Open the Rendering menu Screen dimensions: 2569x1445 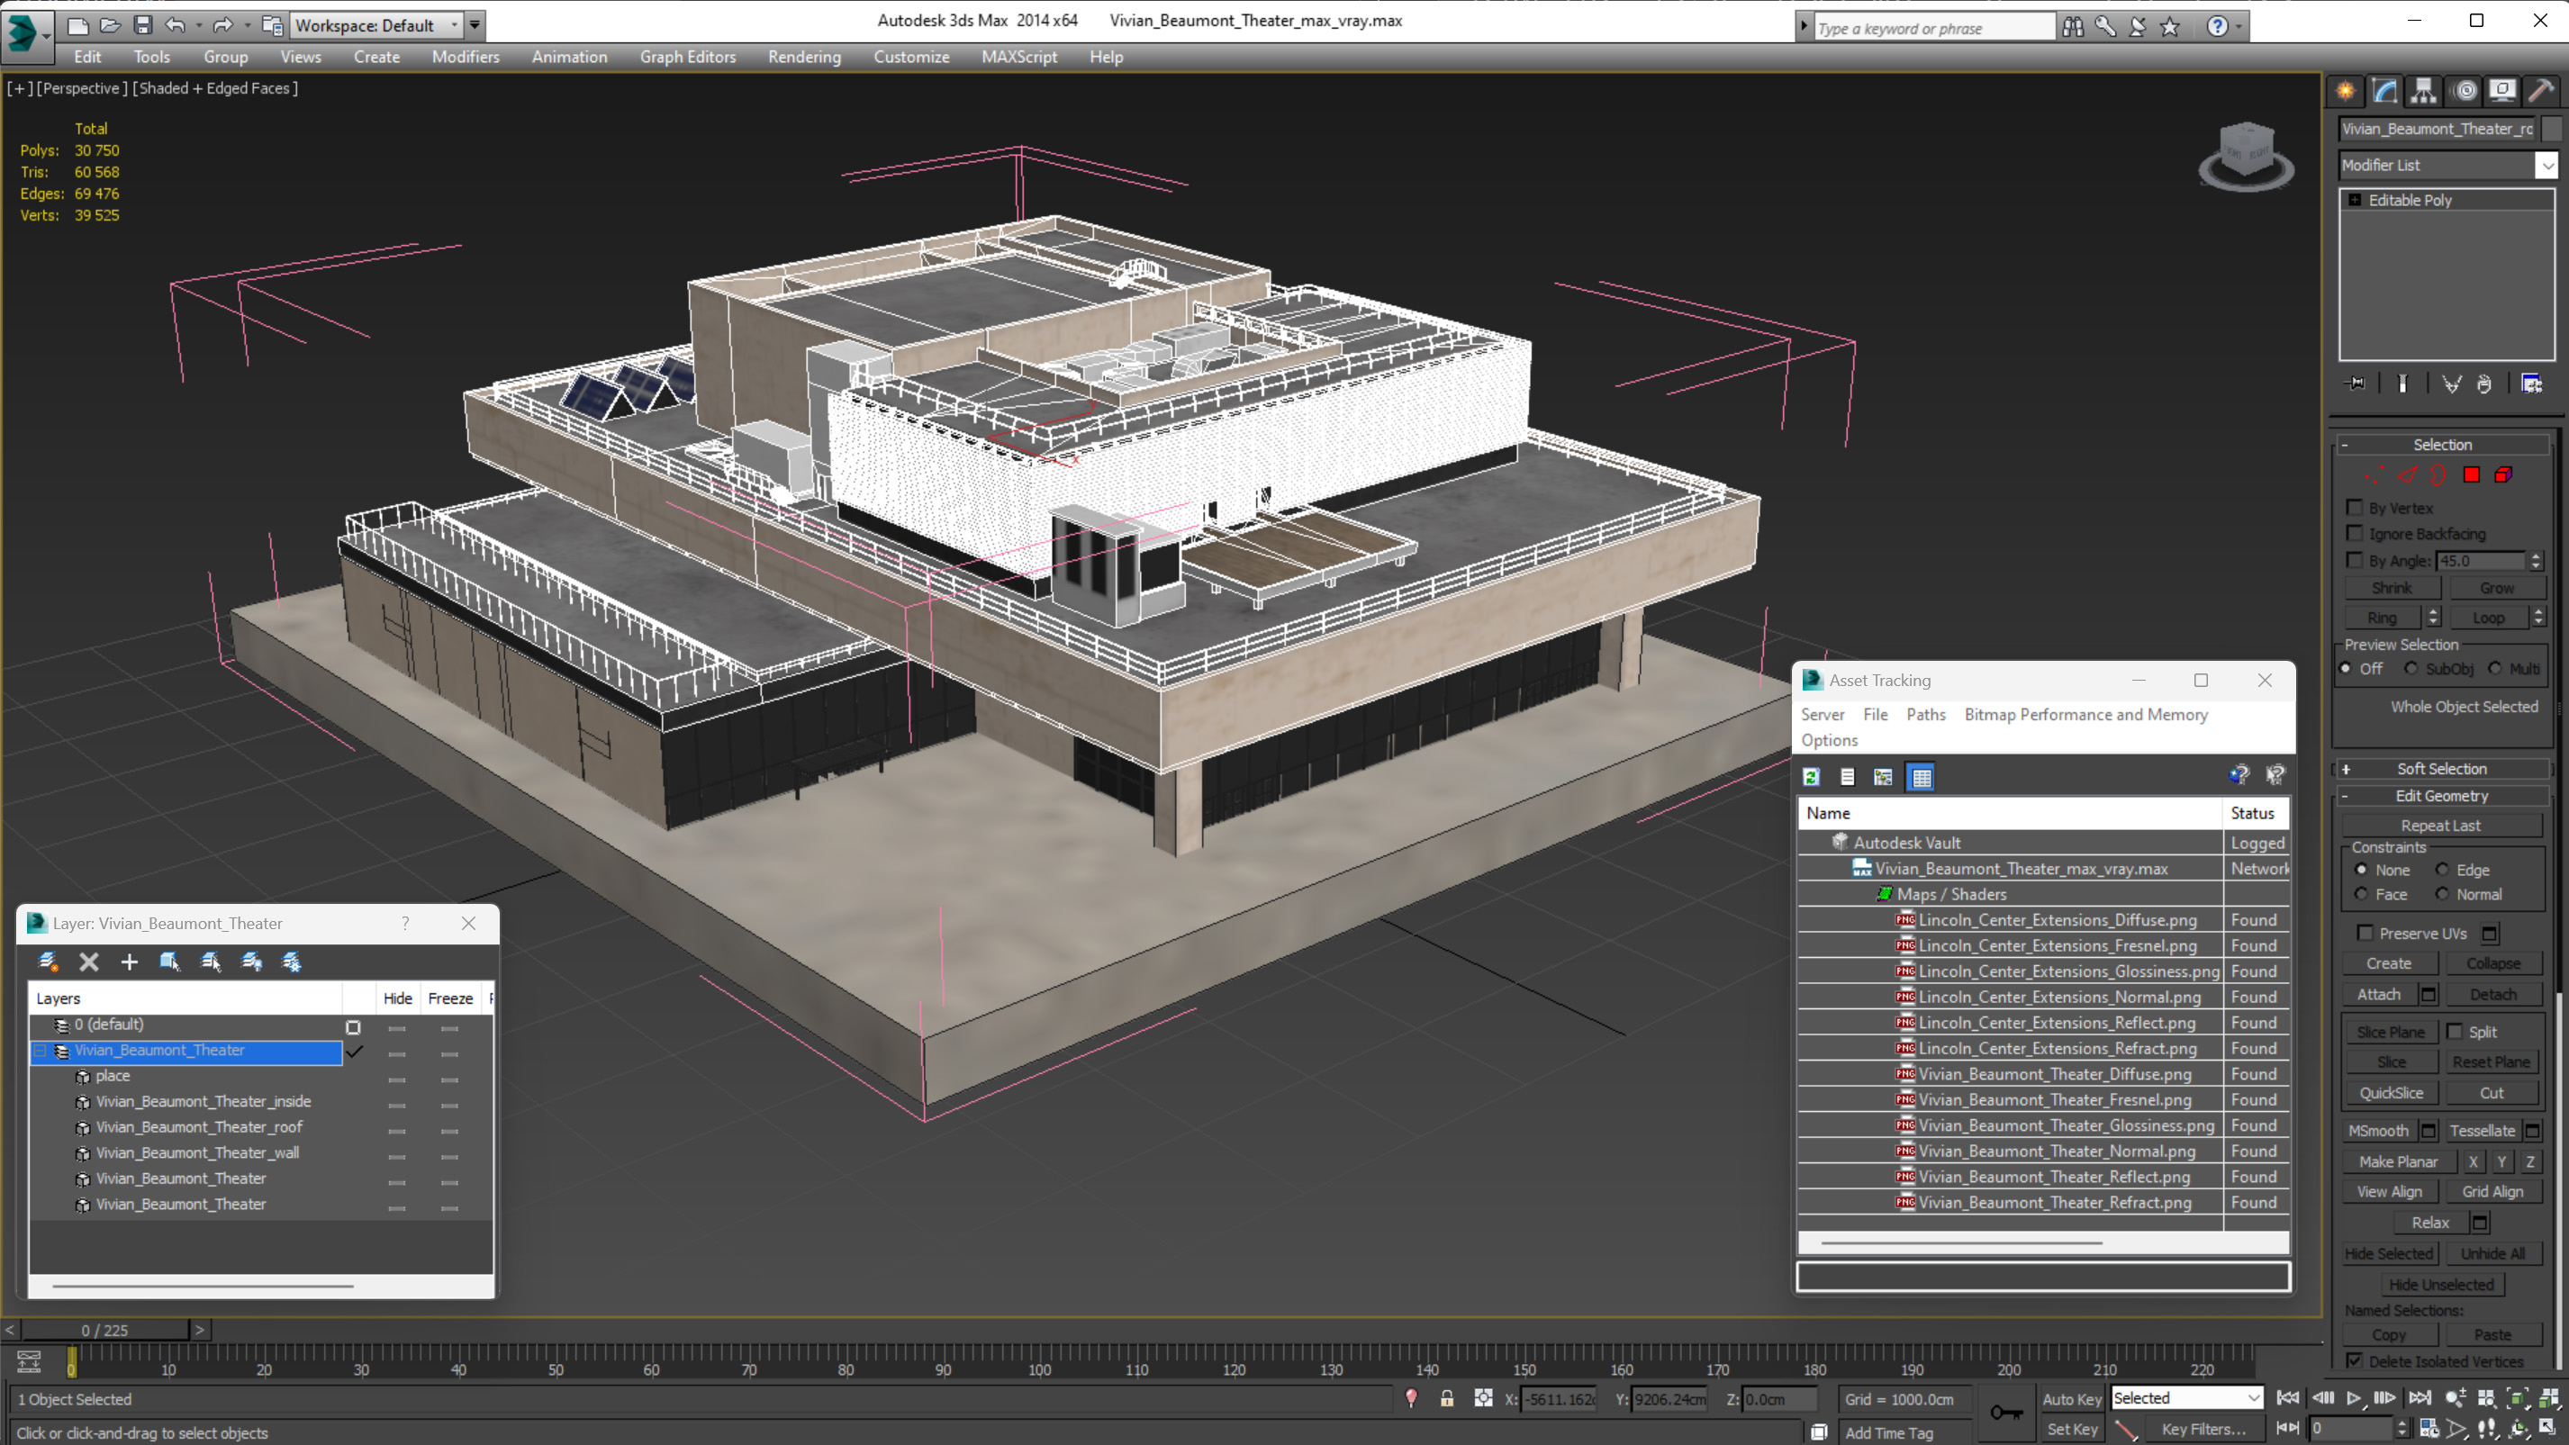[x=804, y=57]
